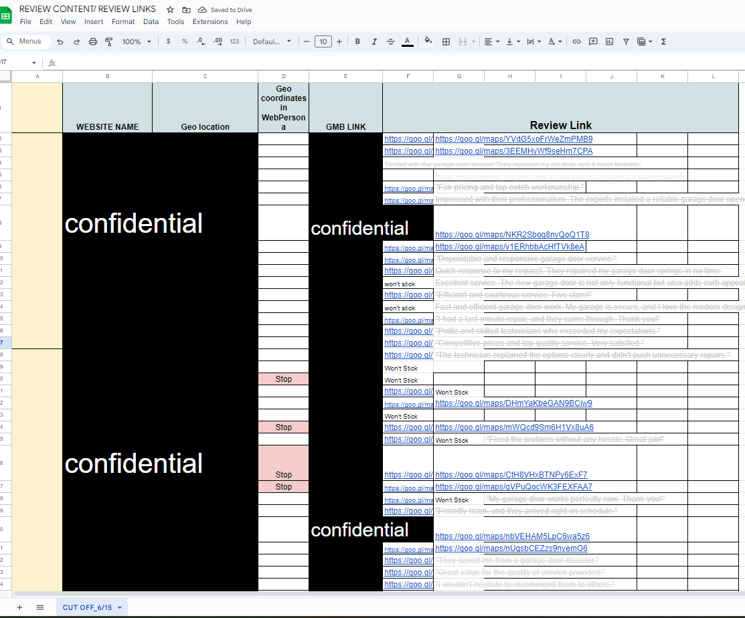Open the text wrapping dropdown
745x618 pixels.
point(534,41)
